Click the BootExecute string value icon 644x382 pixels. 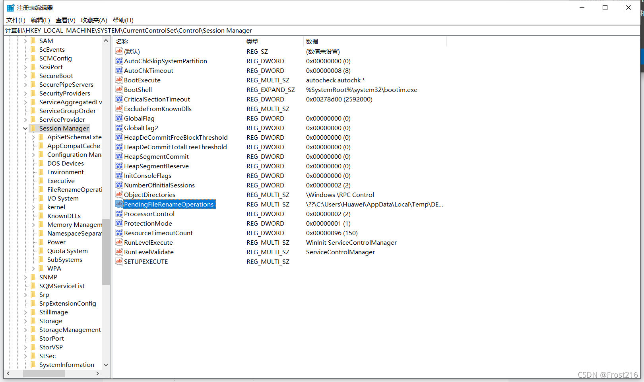(x=119, y=80)
